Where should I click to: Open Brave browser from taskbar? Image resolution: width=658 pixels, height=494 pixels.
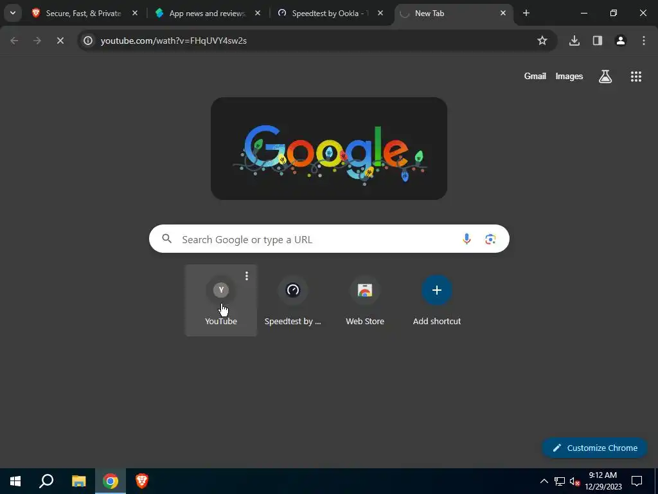(142, 481)
